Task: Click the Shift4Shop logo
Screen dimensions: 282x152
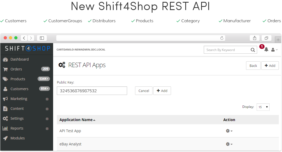Action: click(27, 48)
